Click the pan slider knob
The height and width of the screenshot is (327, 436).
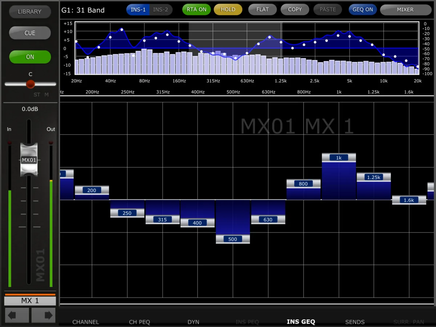click(x=31, y=84)
